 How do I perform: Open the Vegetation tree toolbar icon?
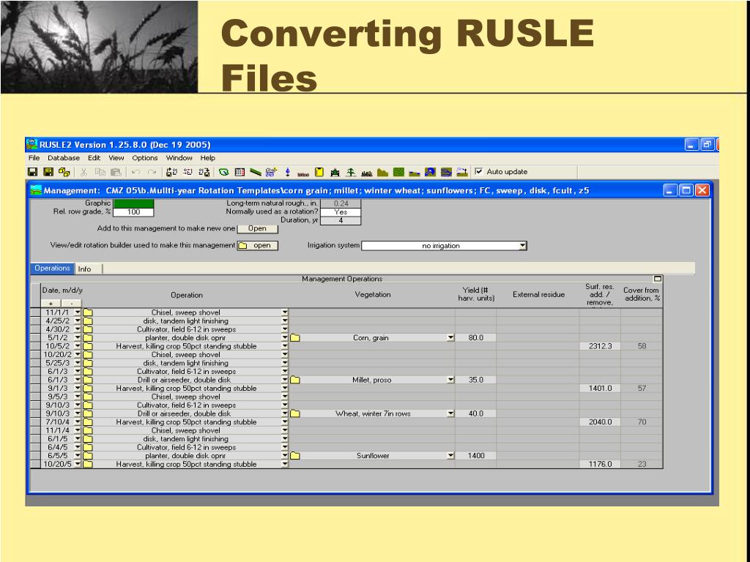pos(351,172)
